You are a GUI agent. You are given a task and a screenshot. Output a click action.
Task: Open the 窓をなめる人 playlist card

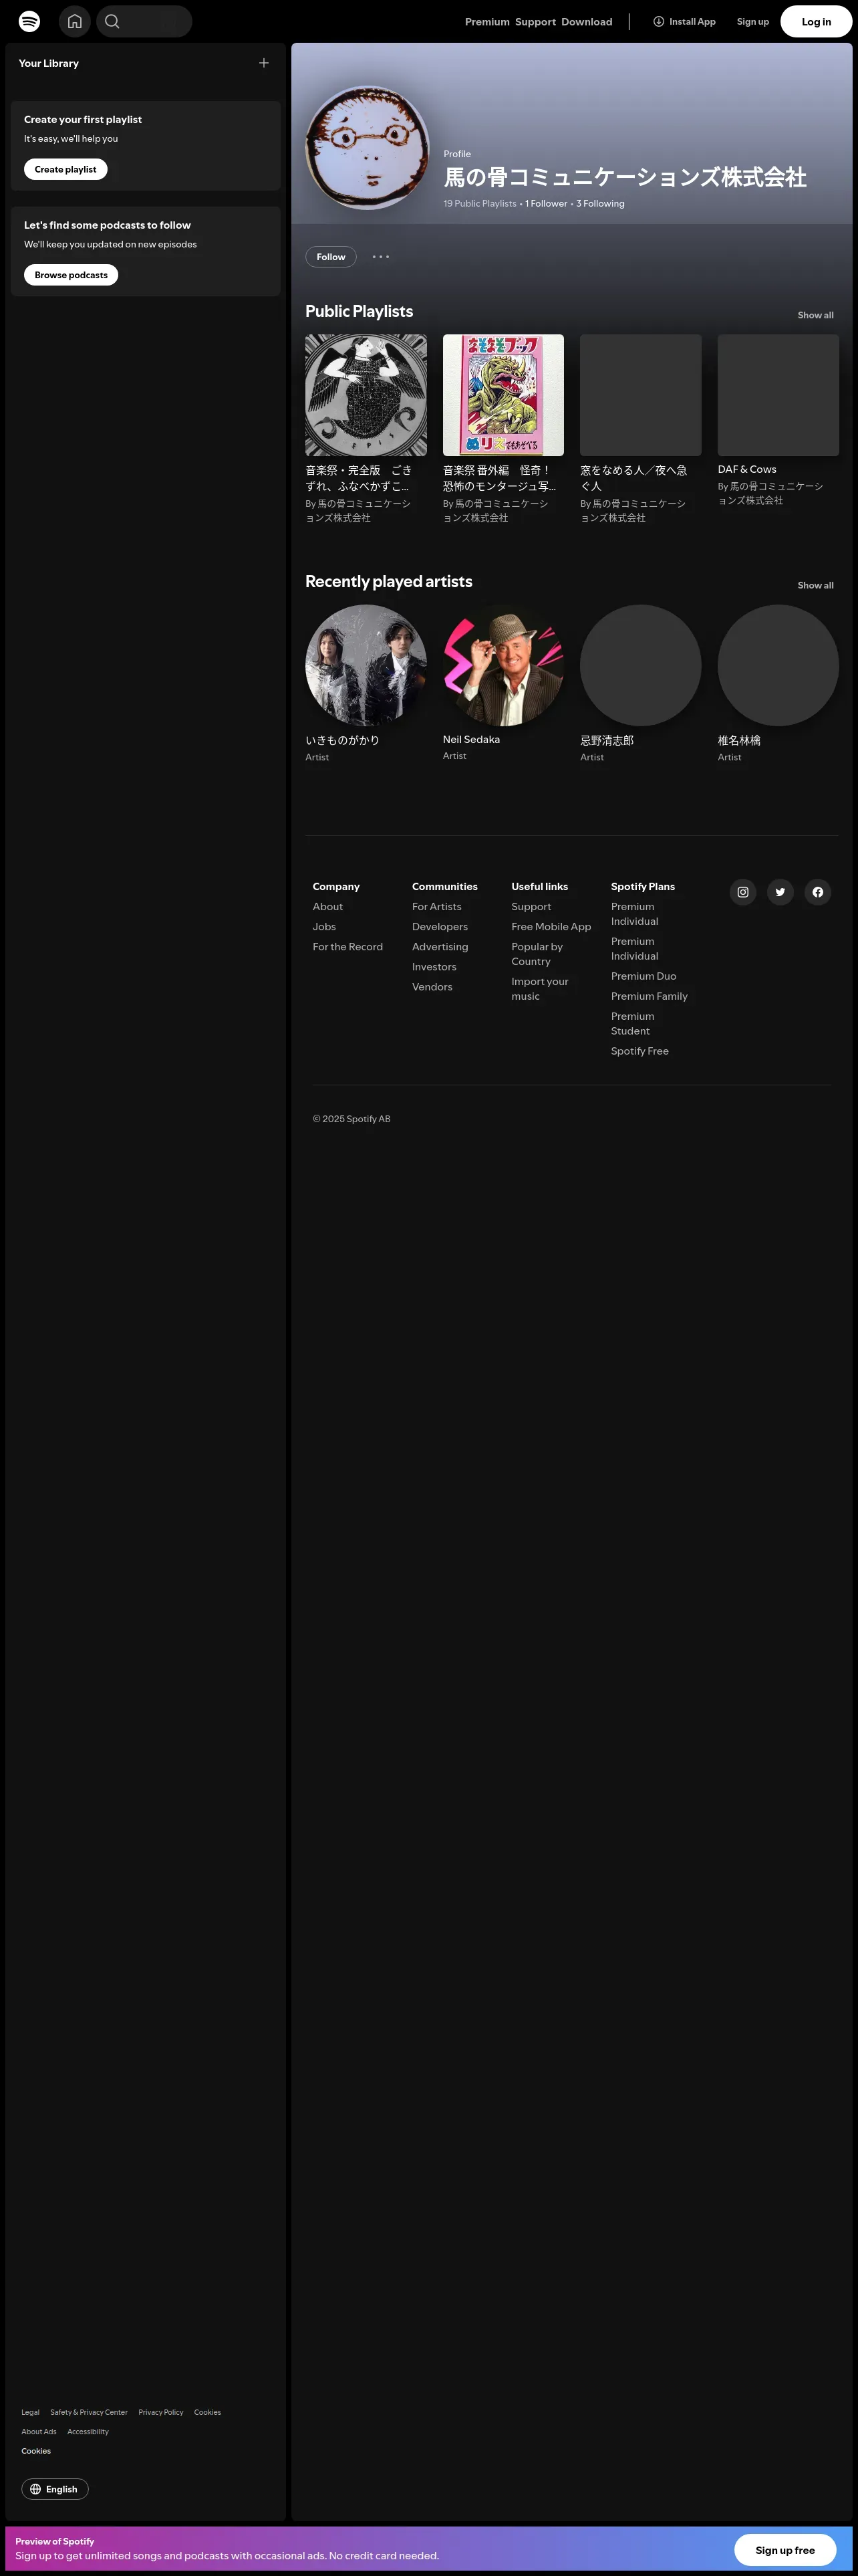pos(640,430)
